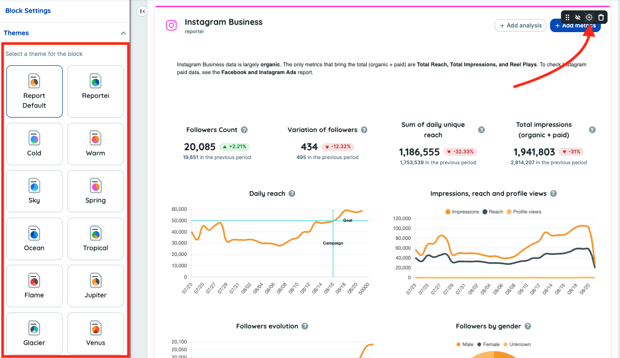Click the Followers by gender help icon
The image size is (620, 358).
tap(527, 326)
